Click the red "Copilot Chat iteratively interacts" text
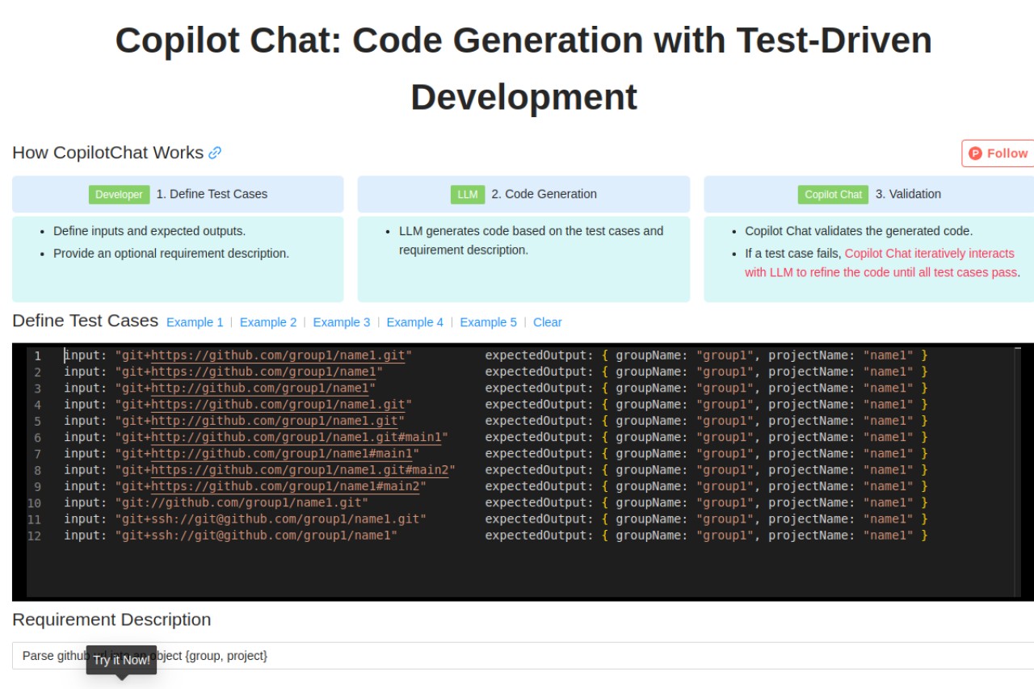 pos(929,254)
